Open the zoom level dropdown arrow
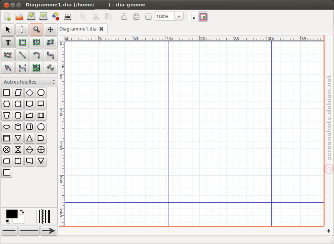The height and width of the screenshot is (244, 334). 179,16
